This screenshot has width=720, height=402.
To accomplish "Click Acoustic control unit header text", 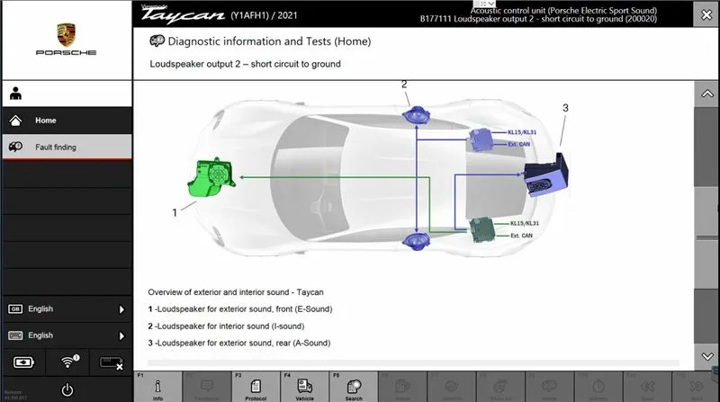I will (x=563, y=10).
